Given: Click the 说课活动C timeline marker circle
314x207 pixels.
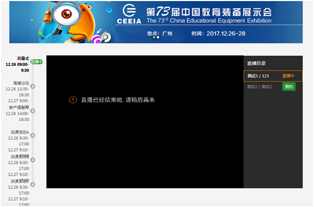Looking at the screenshot, I should (x=33, y=184).
